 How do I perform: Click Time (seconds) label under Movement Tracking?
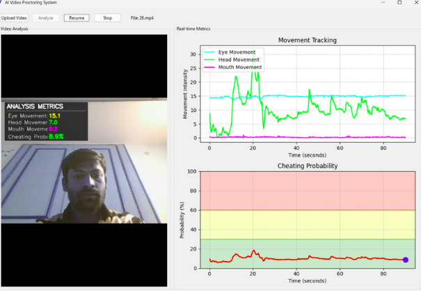[x=307, y=155]
